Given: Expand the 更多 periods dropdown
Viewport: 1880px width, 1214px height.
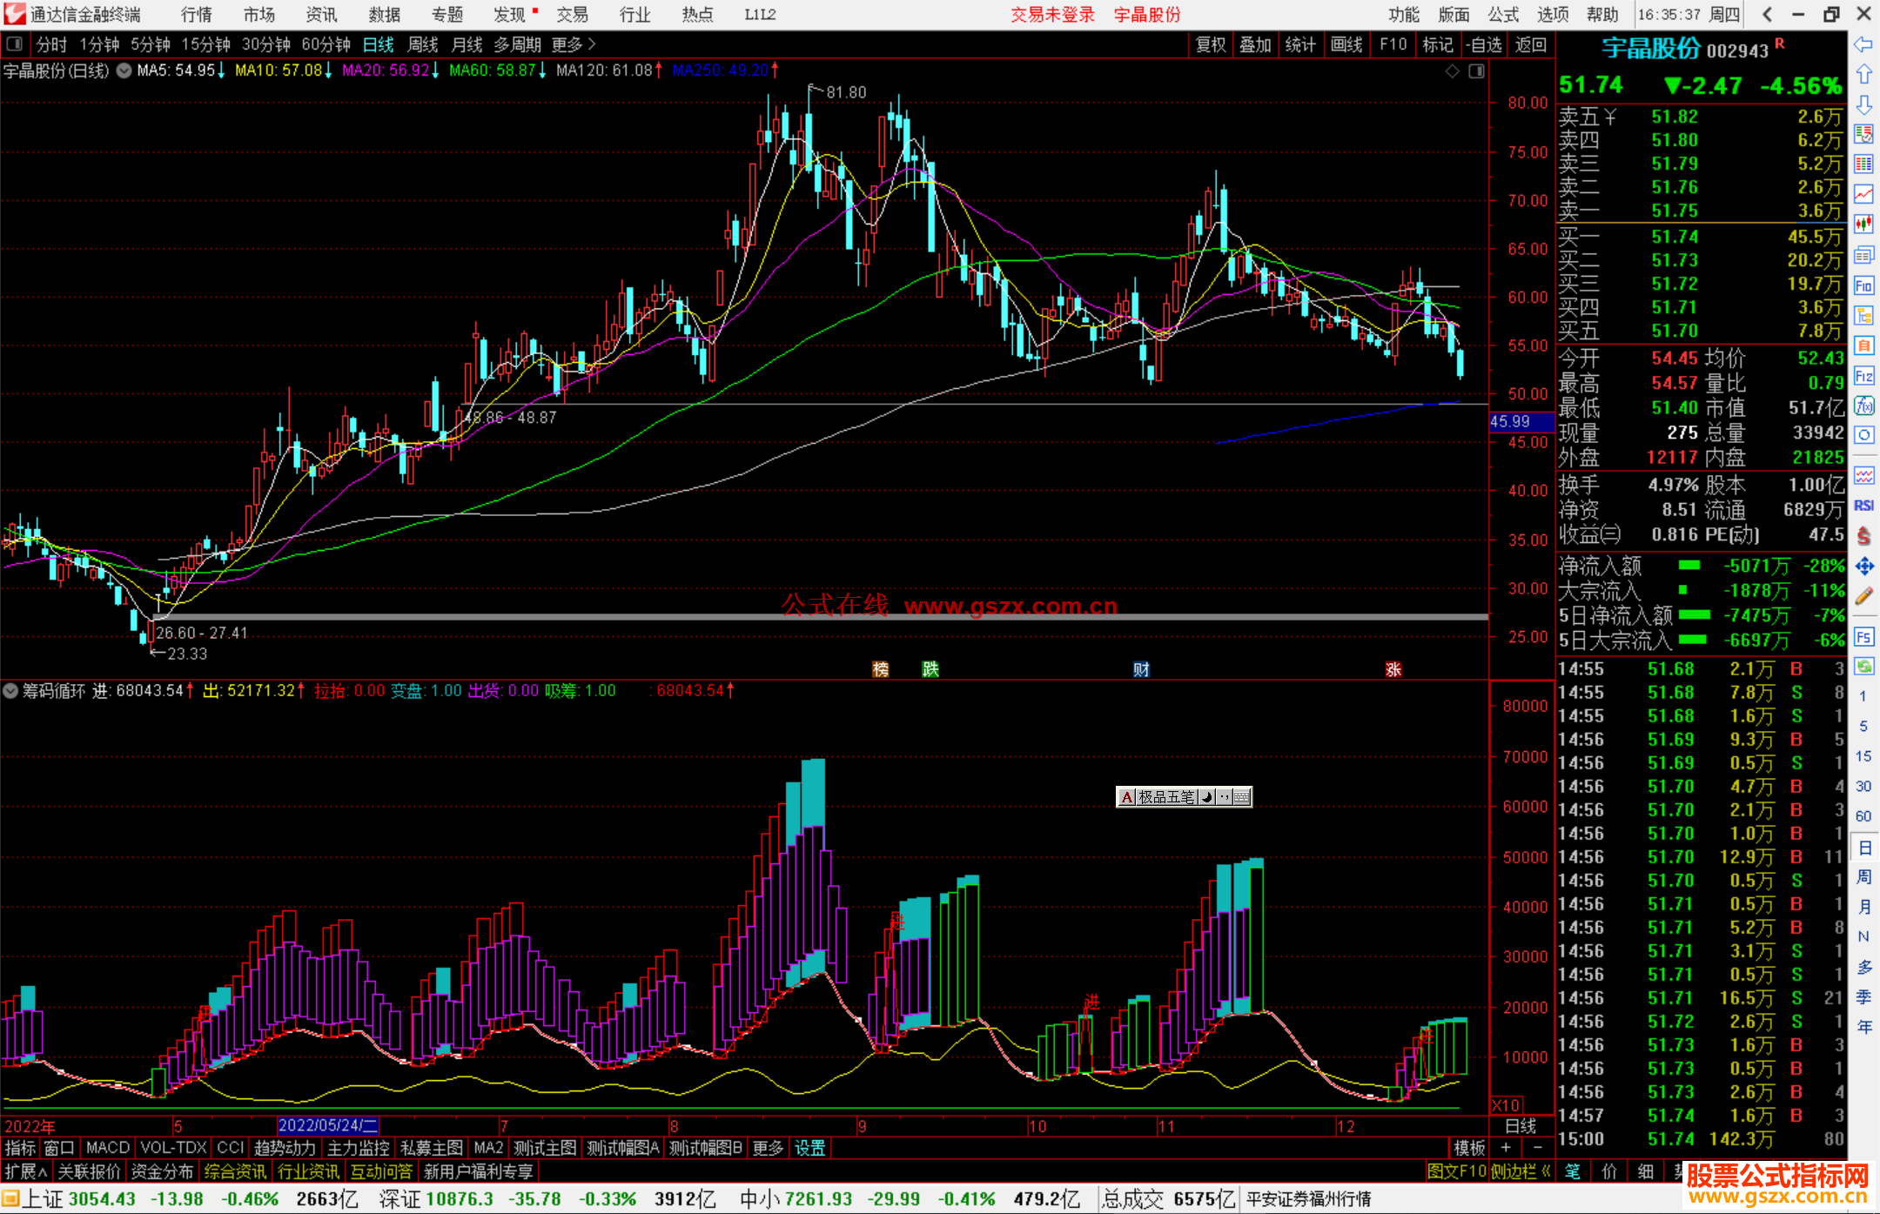Looking at the screenshot, I should [x=573, y=44].
